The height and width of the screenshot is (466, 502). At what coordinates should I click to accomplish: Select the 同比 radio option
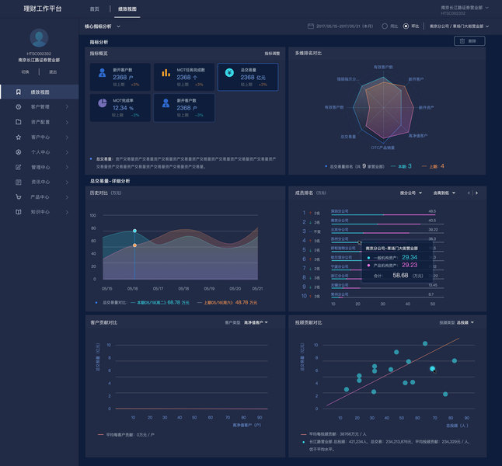[385, 26]
